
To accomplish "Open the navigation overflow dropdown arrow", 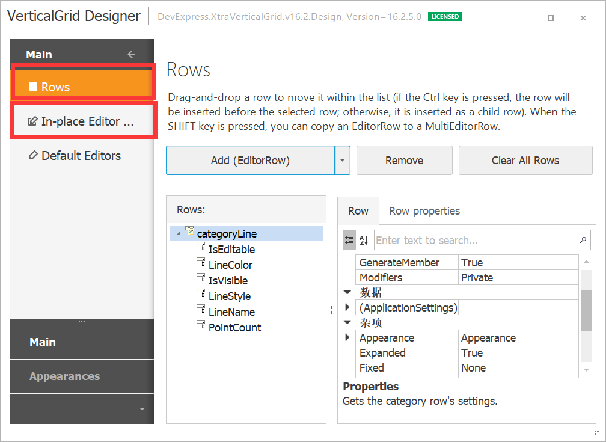I will pyautogui.click(x=142, y=409).
